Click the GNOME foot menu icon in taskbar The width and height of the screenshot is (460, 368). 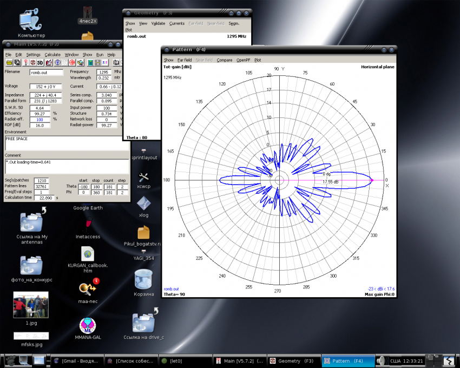tap(10, 360)
